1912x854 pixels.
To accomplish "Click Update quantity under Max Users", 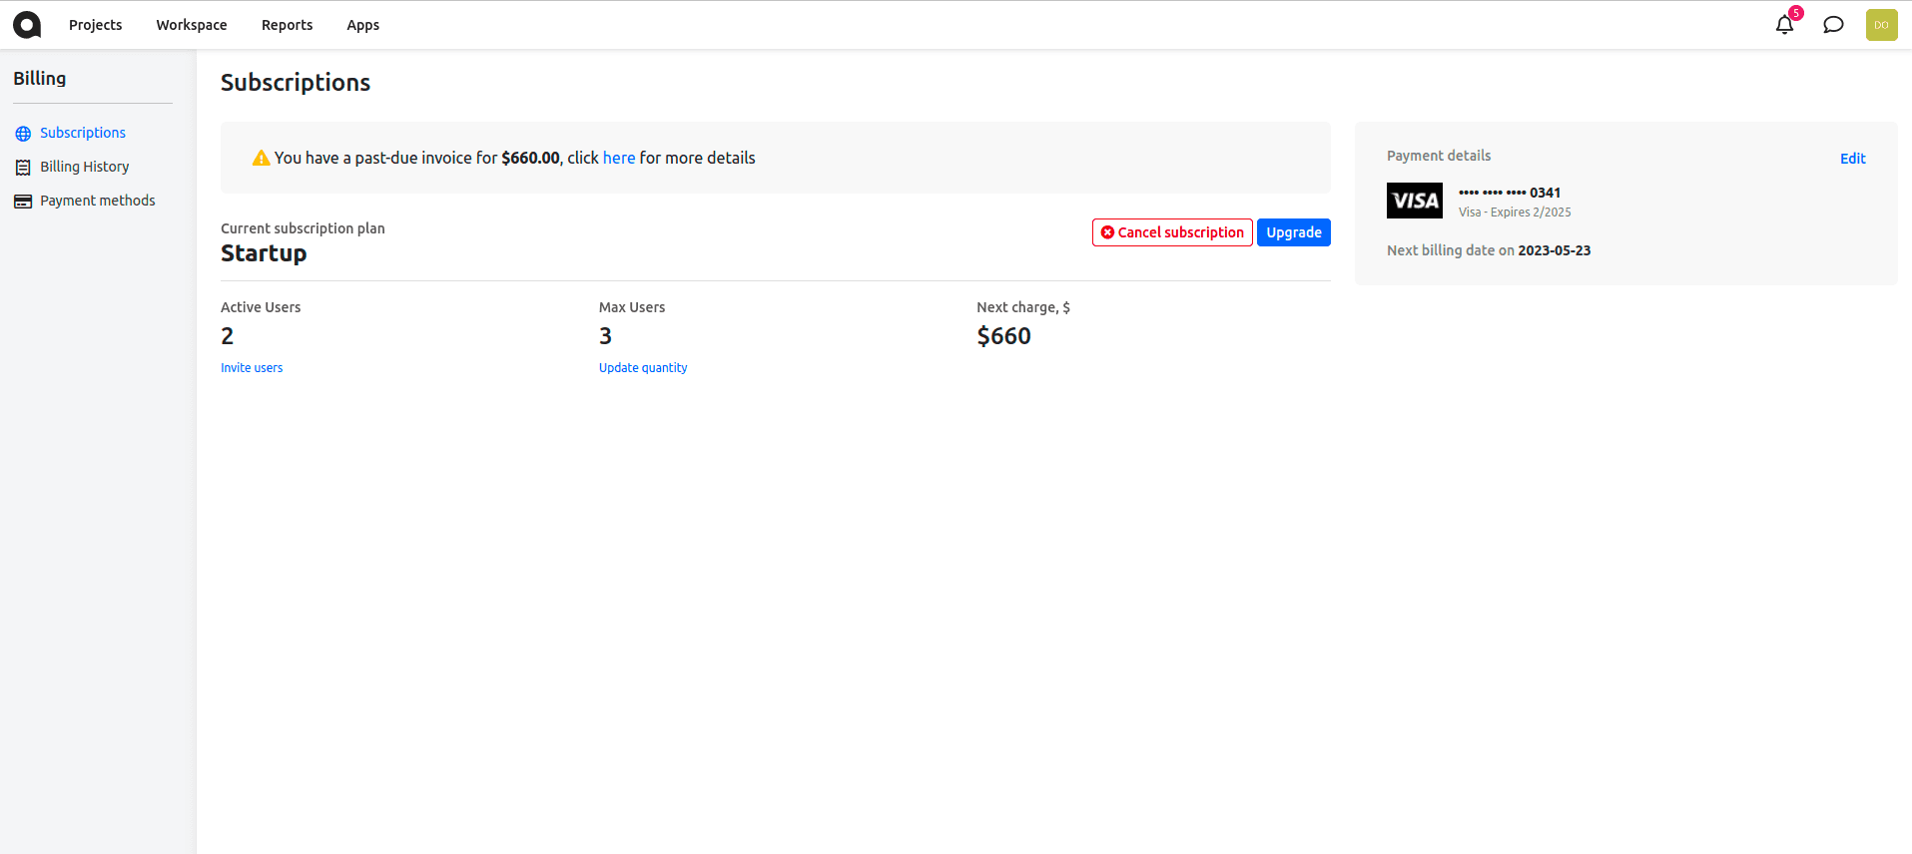I will [x=643, y=368].
